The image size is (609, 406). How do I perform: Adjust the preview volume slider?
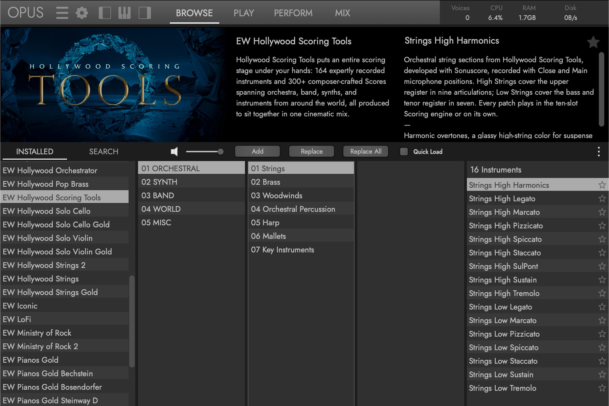coord(204,152)
